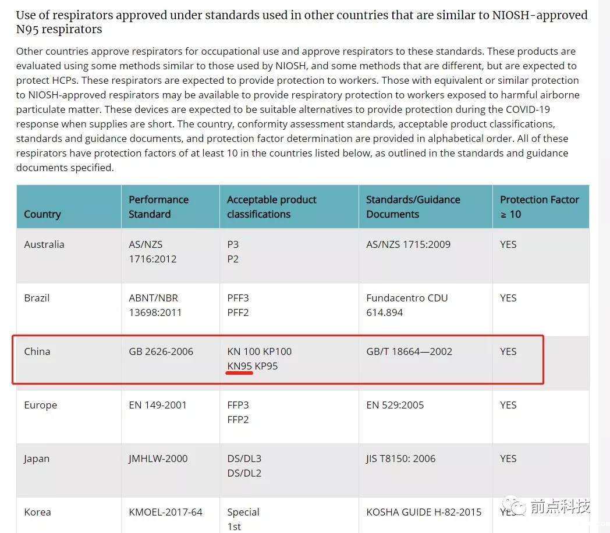Click the JMHLW-2000 standard in Japan row
This screenshot has height=533, width=610.
[158, 459]
